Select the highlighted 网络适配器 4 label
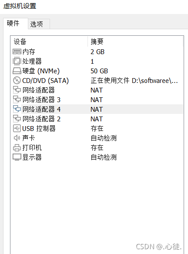This screenshot has height=254, width=188. pos(41,109)
